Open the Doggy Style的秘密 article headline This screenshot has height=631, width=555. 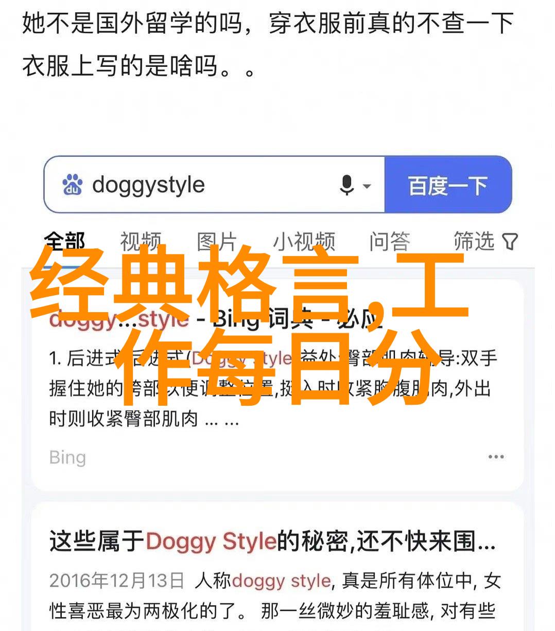click(x=272, y=542)
